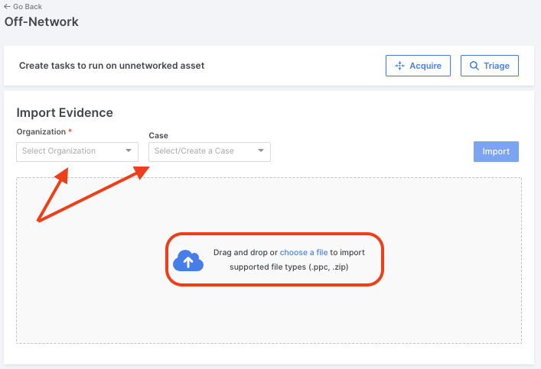Click the 'supported file types (.ppc, .zip)' text

coord(289,267)
